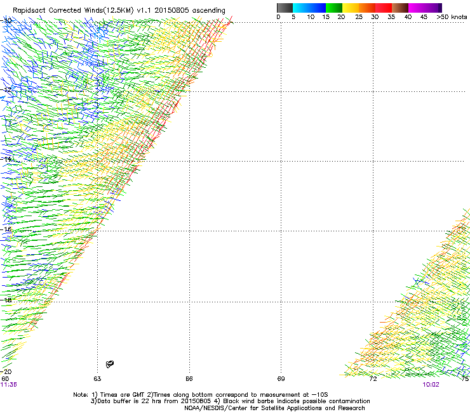Viewport: 470px width, 412px height.
Task: Click the "25" legend scale label
Action: (x=359, y=17)
